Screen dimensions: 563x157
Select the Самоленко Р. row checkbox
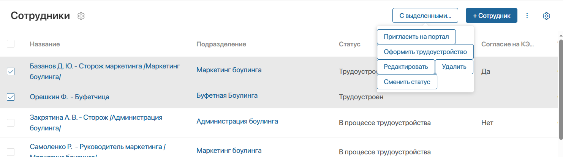11,152
